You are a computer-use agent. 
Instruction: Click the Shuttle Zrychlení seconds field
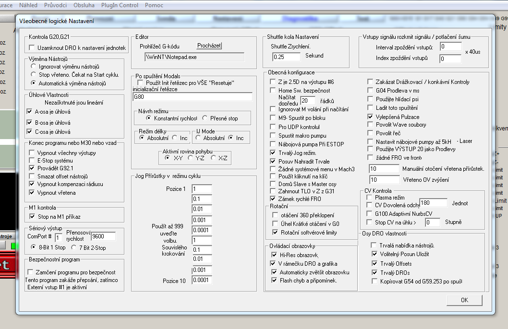[286, 57]
